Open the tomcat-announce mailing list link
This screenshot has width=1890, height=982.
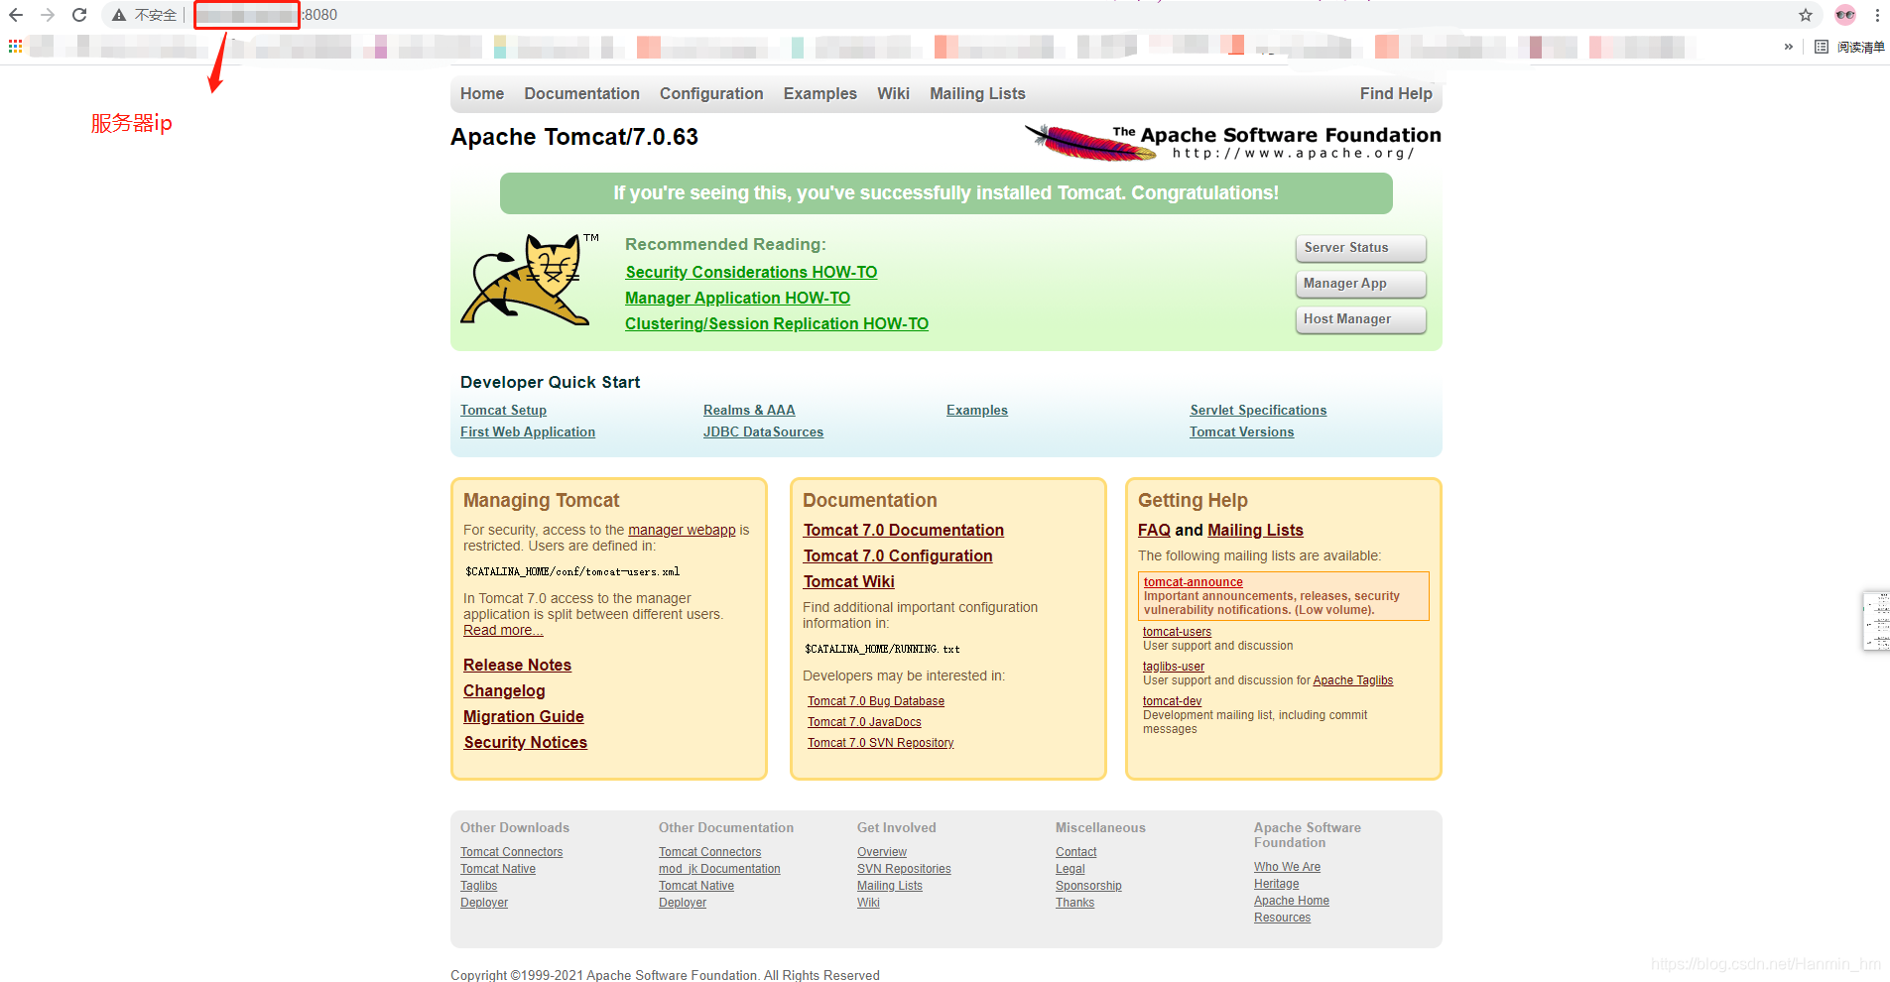coord(1193,582)
